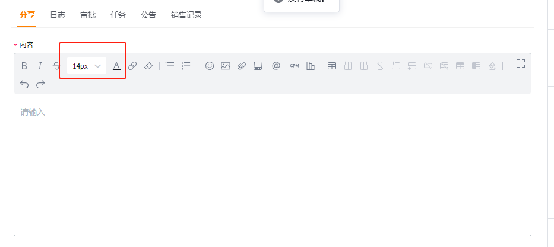Image resolution: width=554 pixels, height=247 pixels.
Task: Open the 审批 tab
Action: [x=88, y=15]
